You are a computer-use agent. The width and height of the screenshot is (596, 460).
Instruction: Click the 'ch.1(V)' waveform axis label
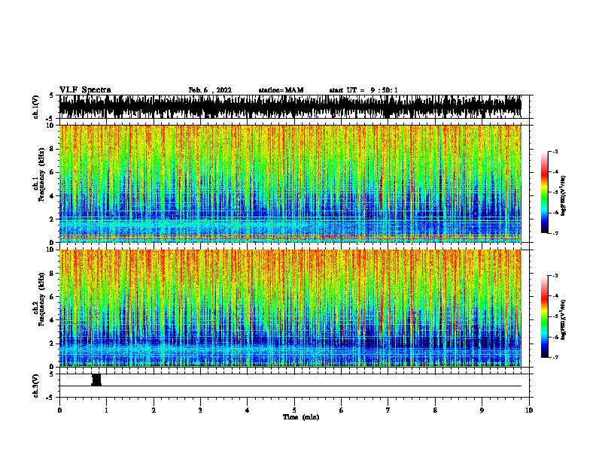coord(36,107)
